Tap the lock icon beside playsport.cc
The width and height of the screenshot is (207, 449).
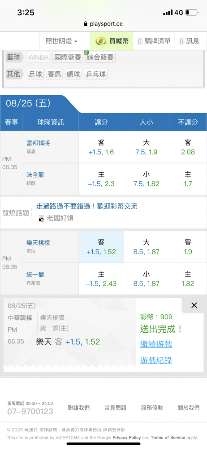click(x=86, y=24)
